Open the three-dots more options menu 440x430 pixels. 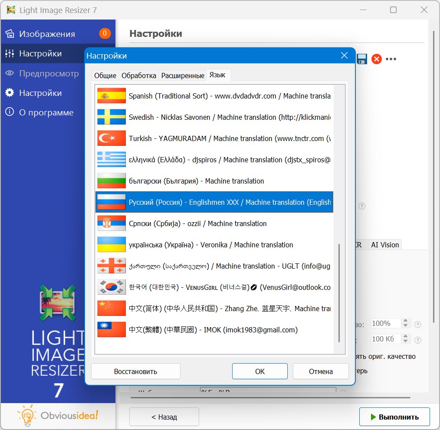(x=391, y=59)
